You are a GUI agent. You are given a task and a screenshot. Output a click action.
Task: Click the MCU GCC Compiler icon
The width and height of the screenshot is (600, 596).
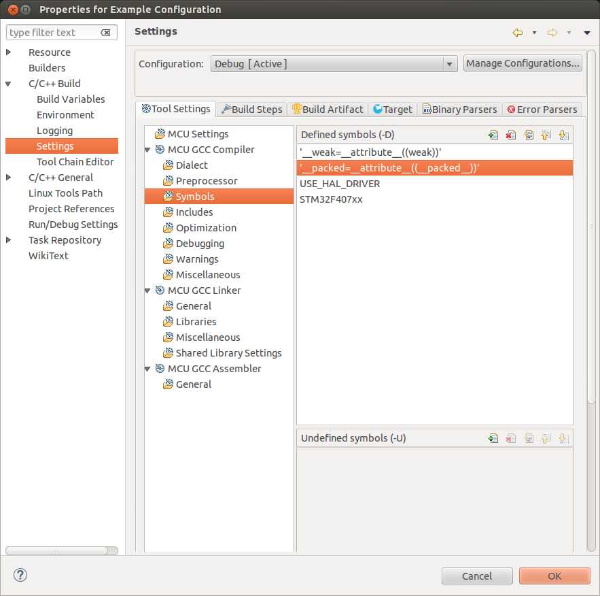[160, 150]
